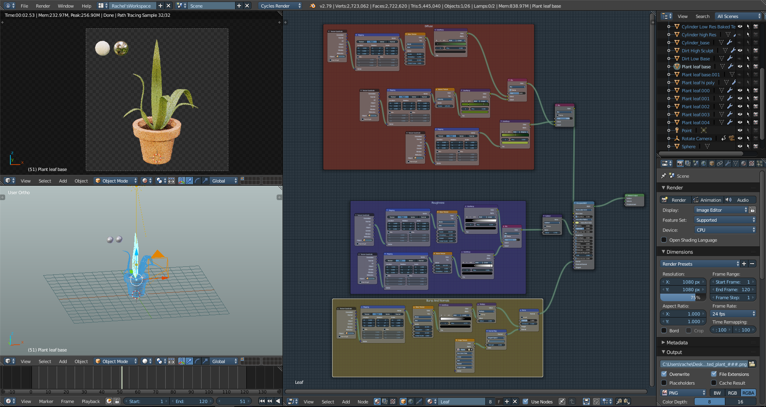Expand the Metadata panel
The width and height of the screenshot is (766, 407).
676,342
